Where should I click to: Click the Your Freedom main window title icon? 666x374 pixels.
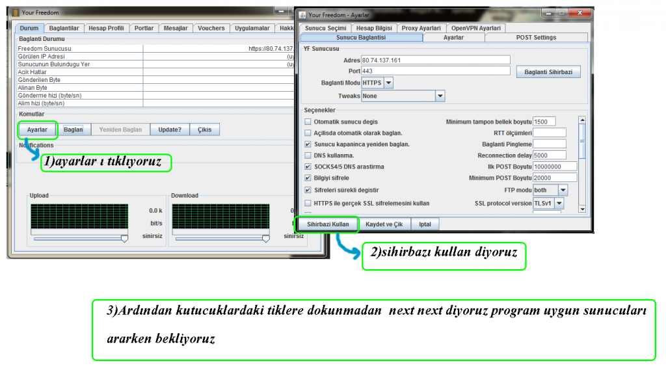pyautogui.click(x=15, y=13)
